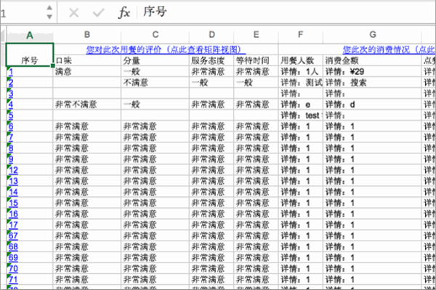
Task: Select the 详情: e cell
Action: tap(301, 105)
